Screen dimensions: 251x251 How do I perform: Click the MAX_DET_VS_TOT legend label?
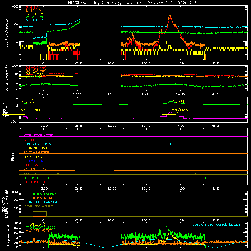(39, 231)
